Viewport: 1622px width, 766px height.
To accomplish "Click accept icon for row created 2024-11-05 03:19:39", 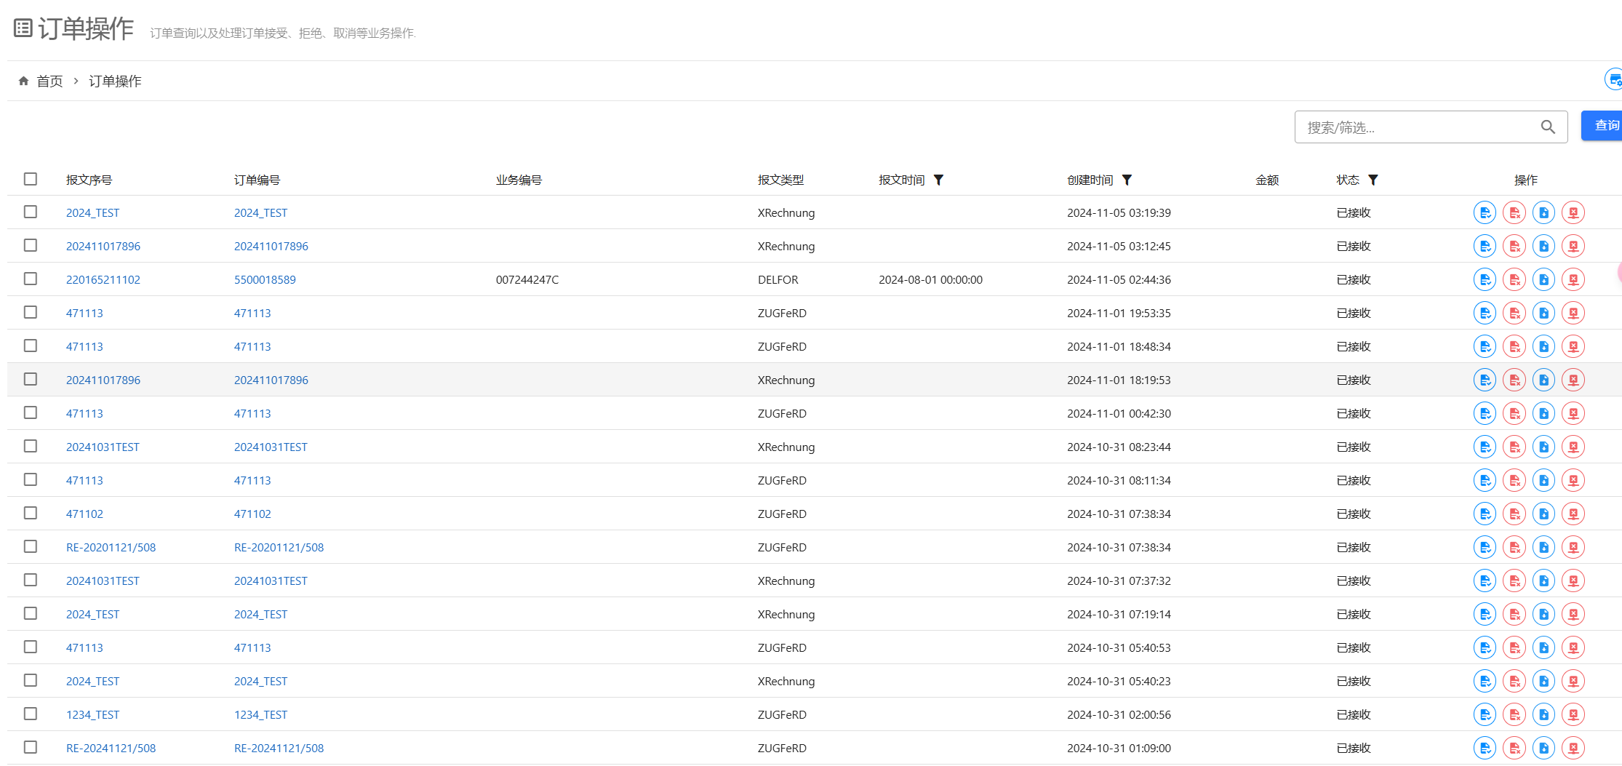I will click(1485, 212).
